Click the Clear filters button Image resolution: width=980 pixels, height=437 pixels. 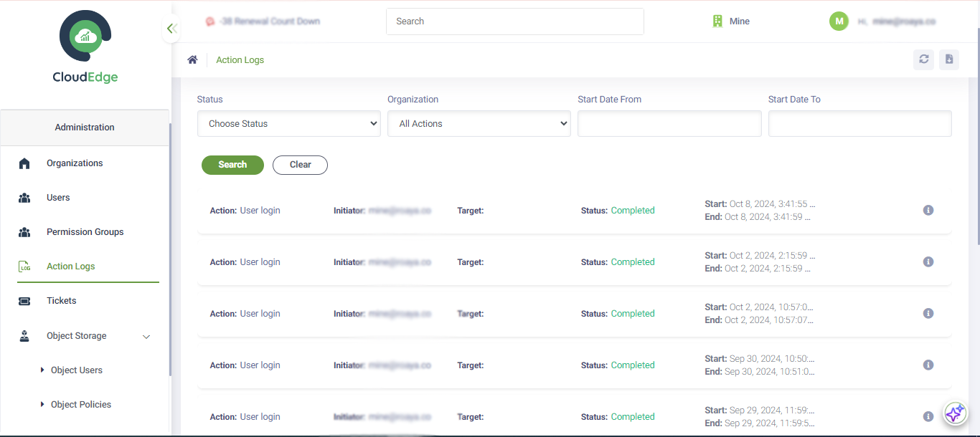[x=300, y=165]
